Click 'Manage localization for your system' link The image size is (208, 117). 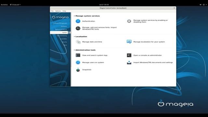[x=149, y=42]
